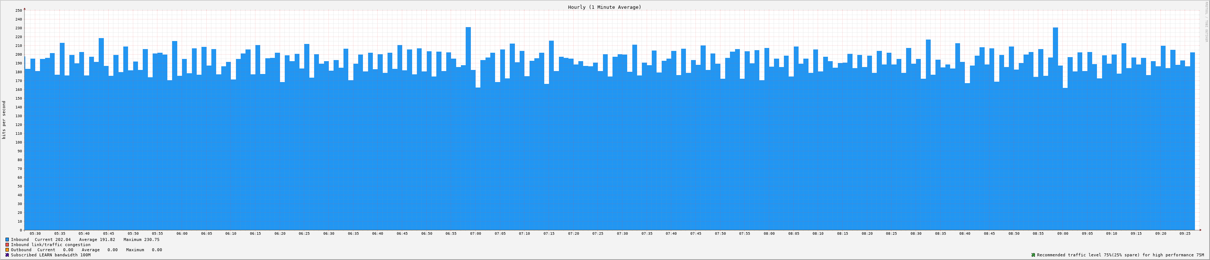This screenshot has width=1210, height=260.
Task: Click the 07:00 label on time axis
Action: pos(475,233)
